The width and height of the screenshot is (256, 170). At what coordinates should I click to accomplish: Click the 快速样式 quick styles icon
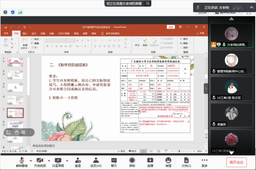point(154,42)
